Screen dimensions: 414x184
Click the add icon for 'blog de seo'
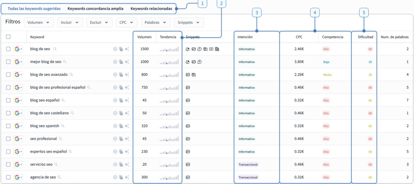click(x=115, y=49)
